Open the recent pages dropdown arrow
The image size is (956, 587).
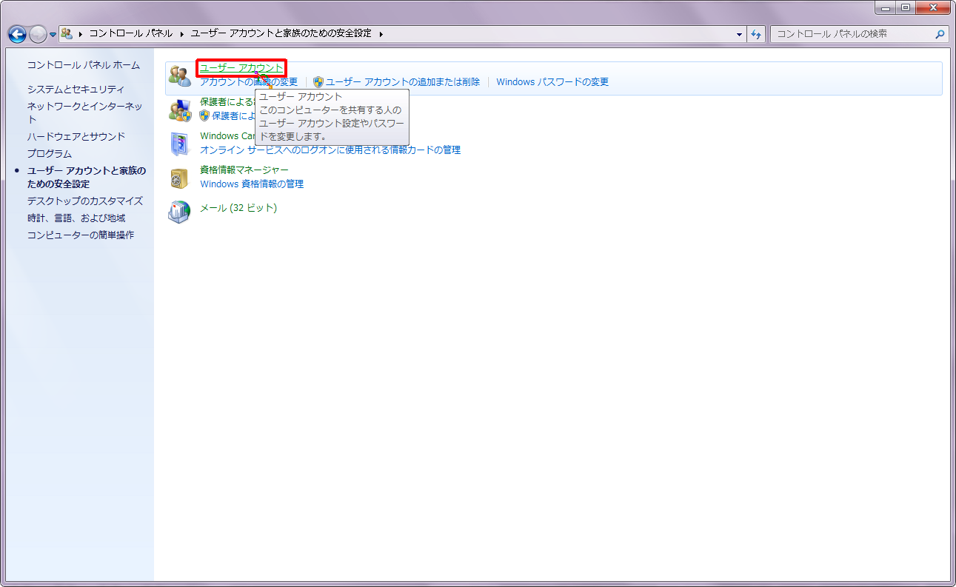coord(53,35)
